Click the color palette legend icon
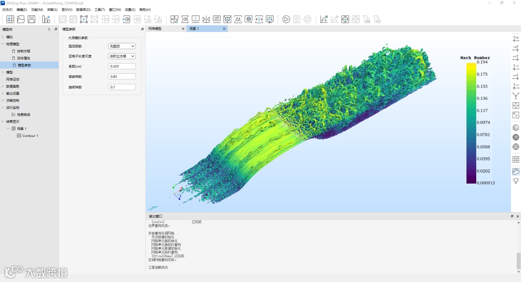The height and width of the screenshot is (282, 521). (516, 172)
